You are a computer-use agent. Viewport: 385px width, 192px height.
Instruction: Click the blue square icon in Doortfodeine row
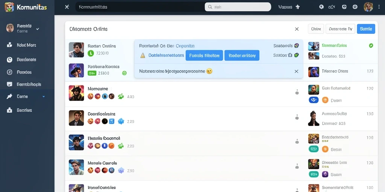pos(112,121)
